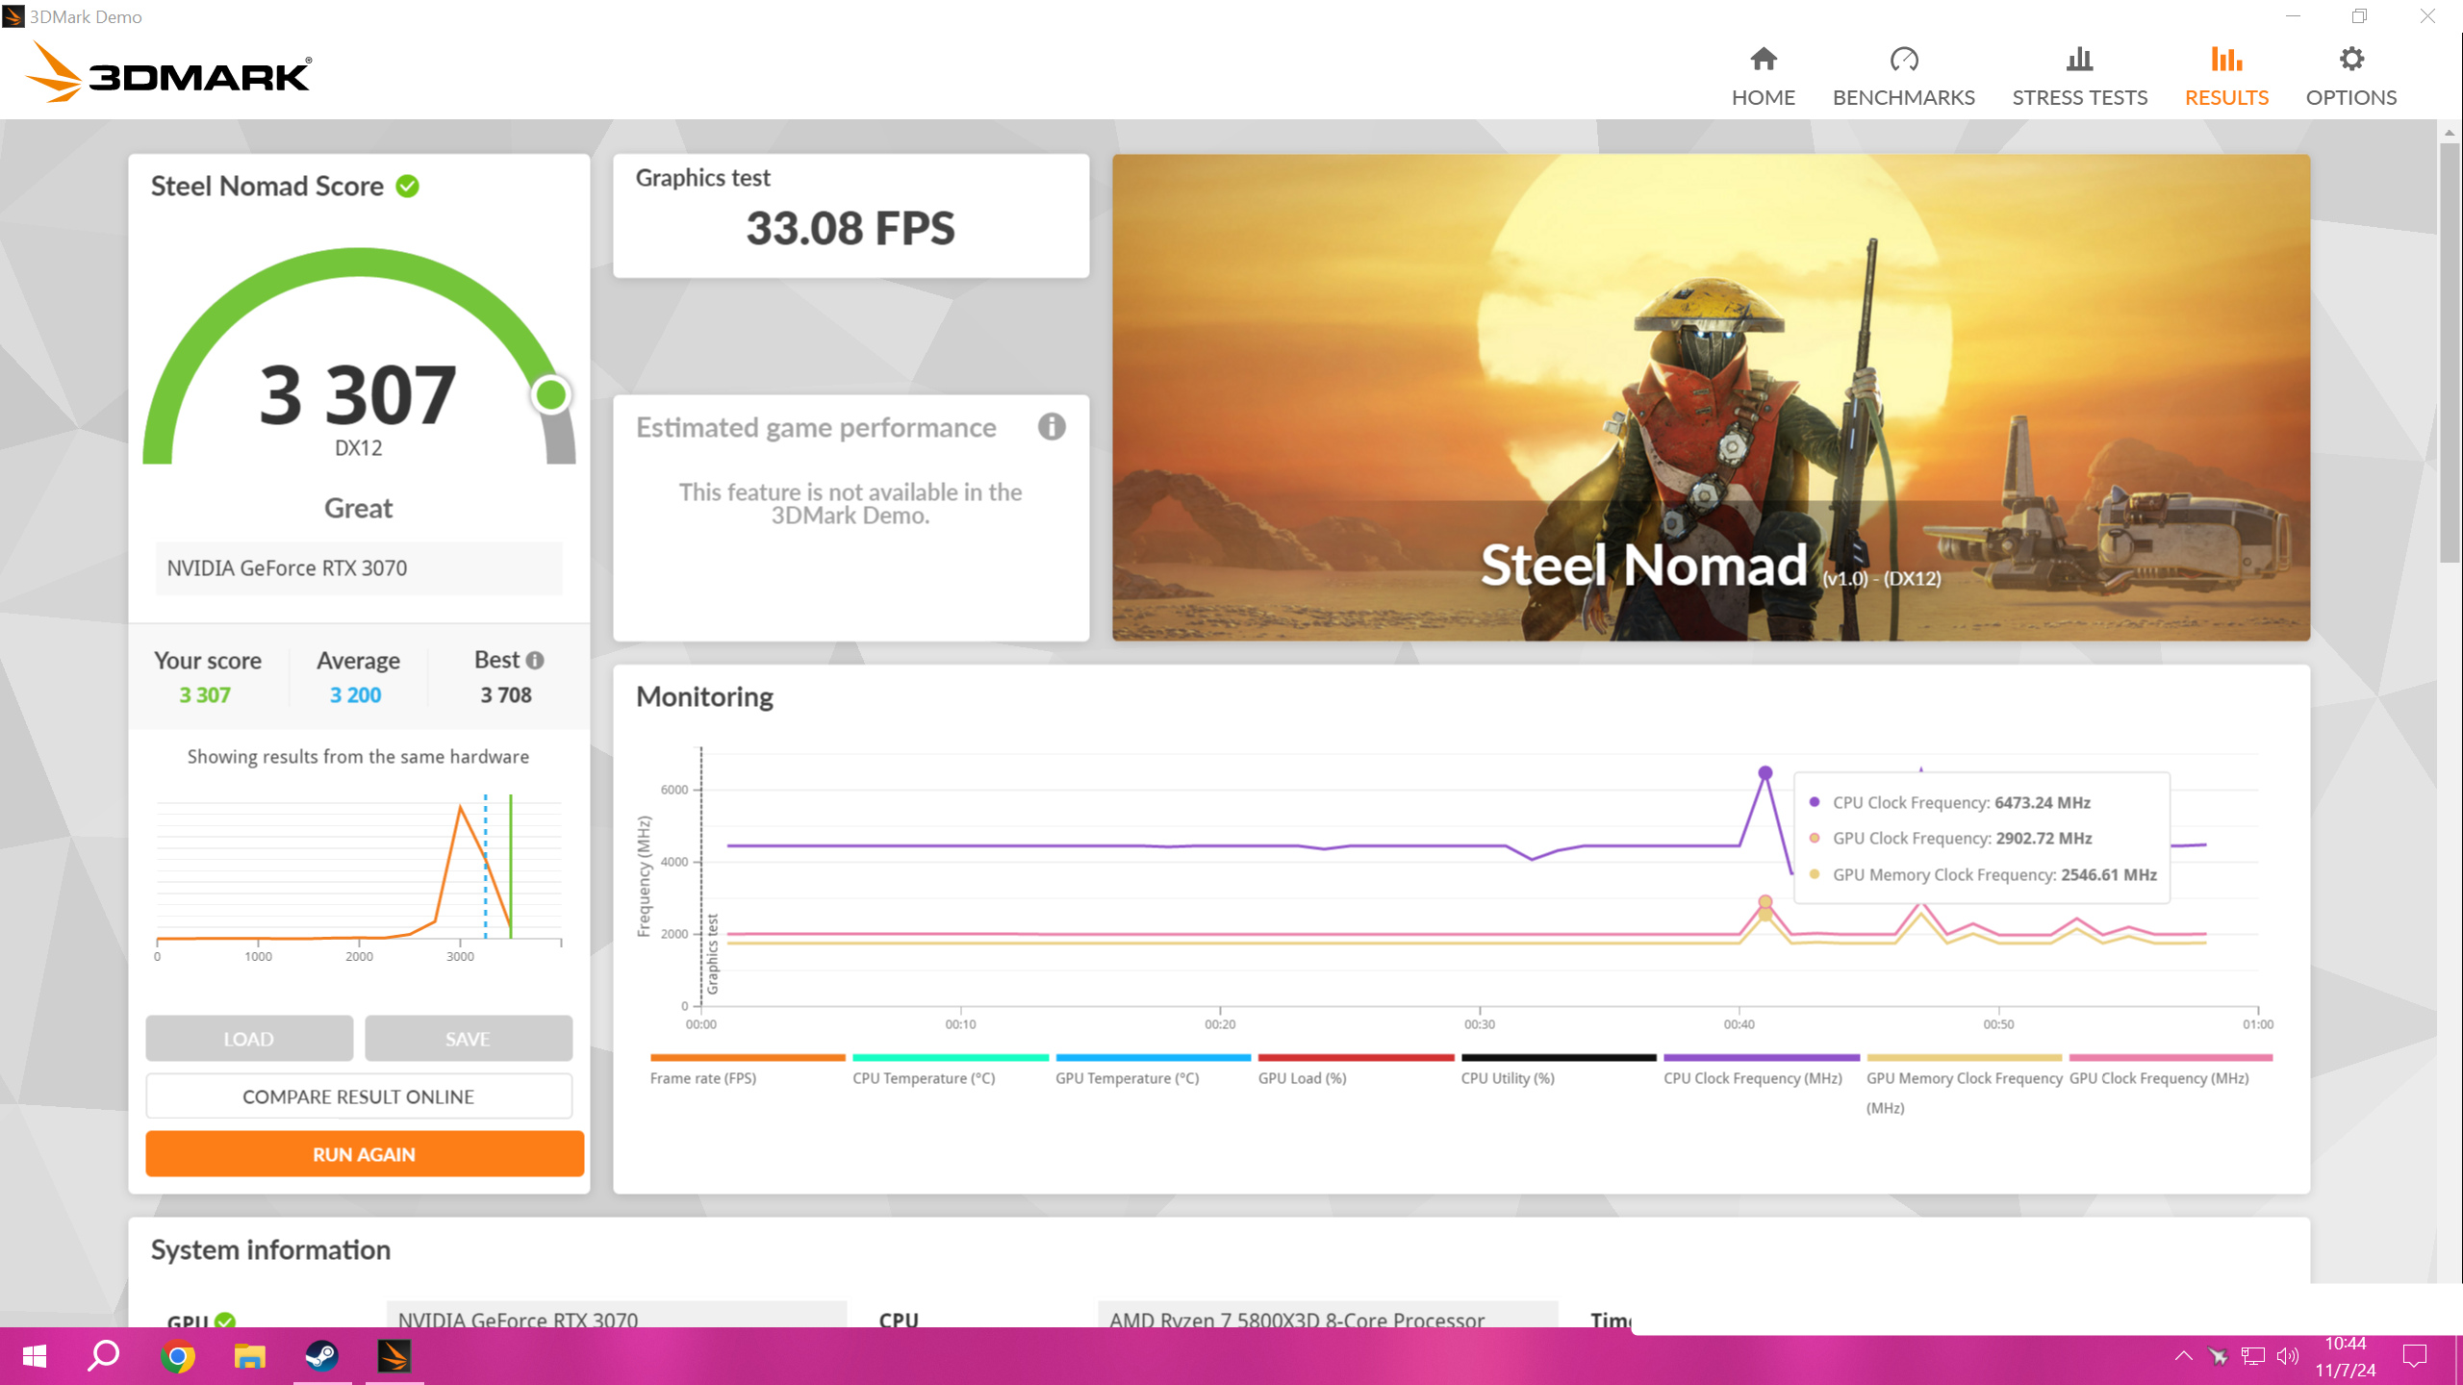Click the Graphics test 33.08 FPS value
Screen dimensions: 2463x1385
point(851,229)
